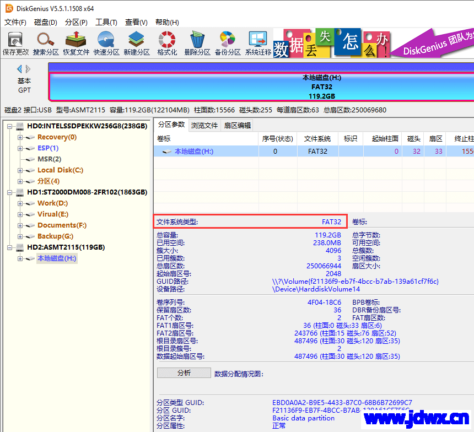Screen dimensions: 474x432
Task: Expand the 本地磁盘(H:) tree node
Action: [20, 258]
